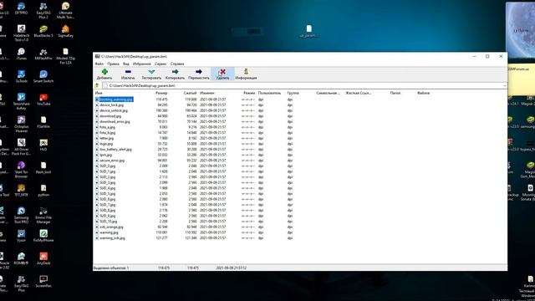
Task: Open the Файл menu
Action: click(99, 64)
